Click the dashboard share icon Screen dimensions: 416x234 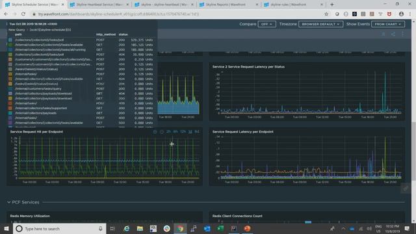tap(393, 34)
